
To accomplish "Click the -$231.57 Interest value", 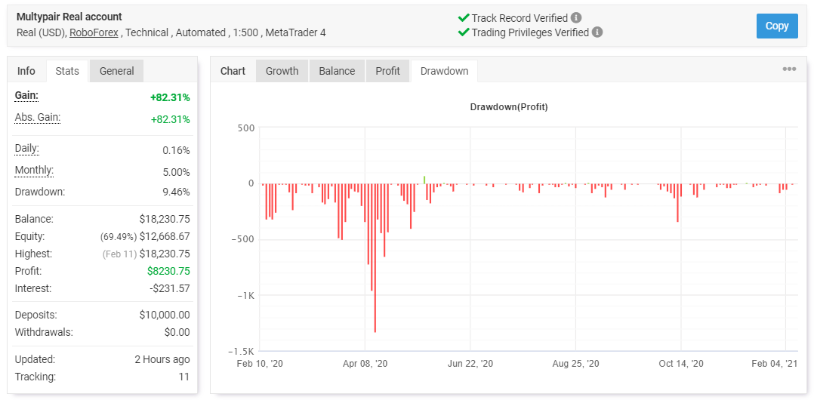I will pos(168,288).
